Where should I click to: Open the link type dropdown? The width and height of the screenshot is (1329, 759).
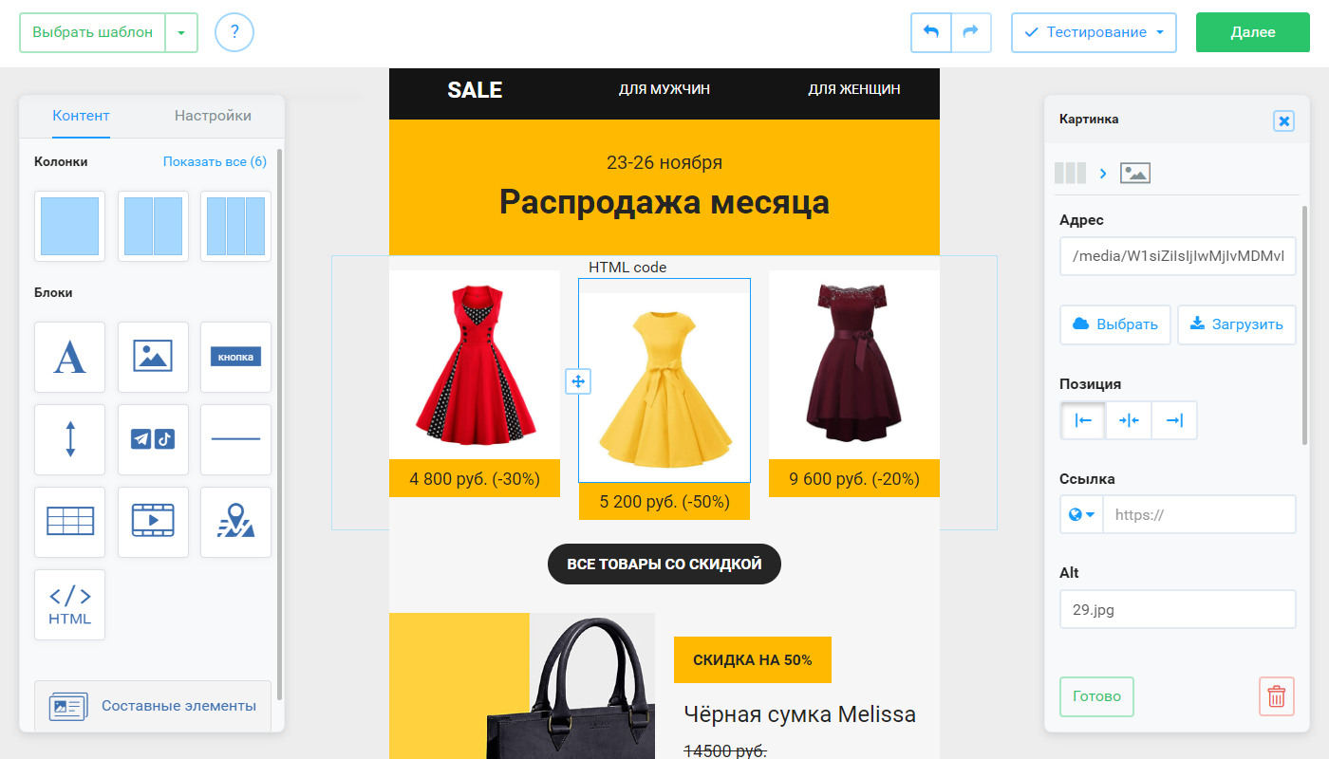tap(1081, 514)
